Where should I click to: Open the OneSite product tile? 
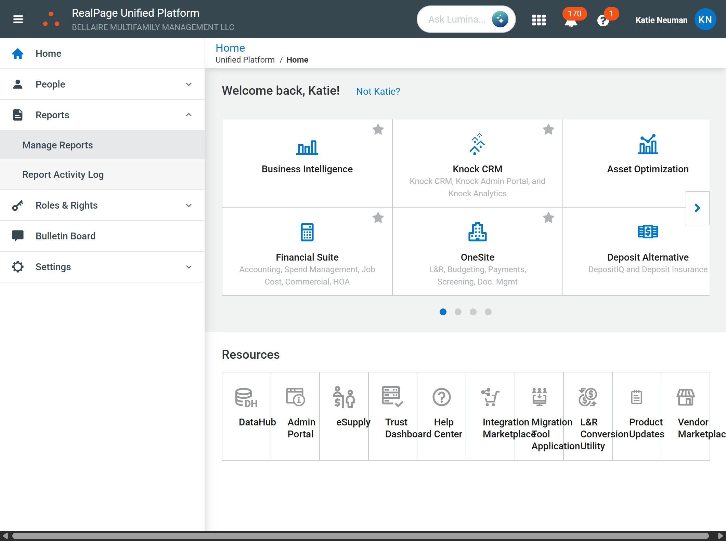(x=477, y=251)
